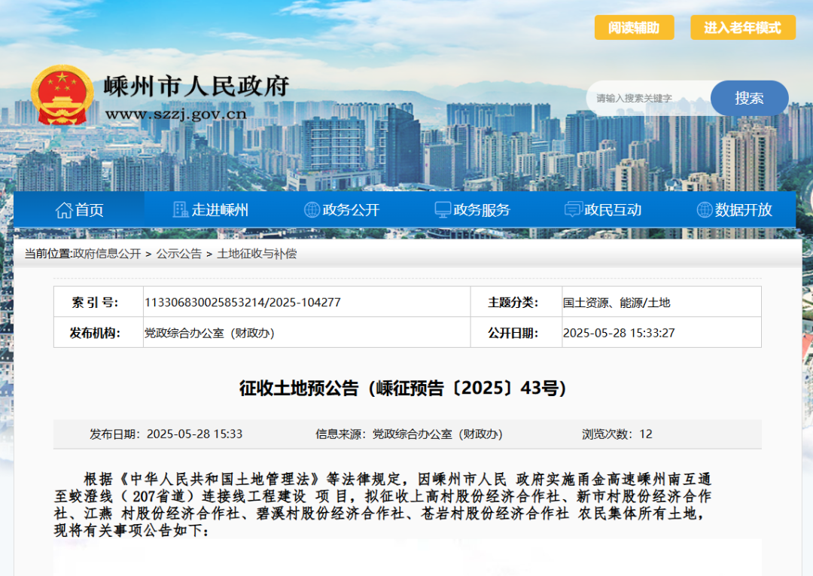Focus the search keyword input field

(x=647, y=99)
